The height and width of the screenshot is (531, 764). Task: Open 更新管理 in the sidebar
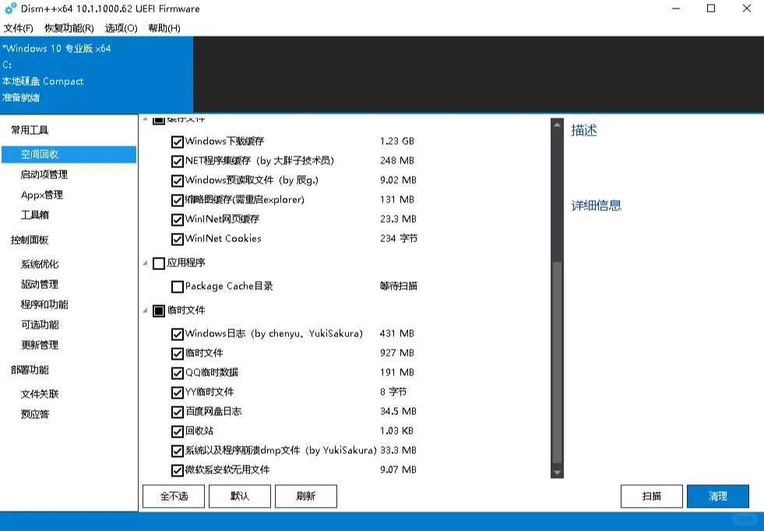pos(40,345)
